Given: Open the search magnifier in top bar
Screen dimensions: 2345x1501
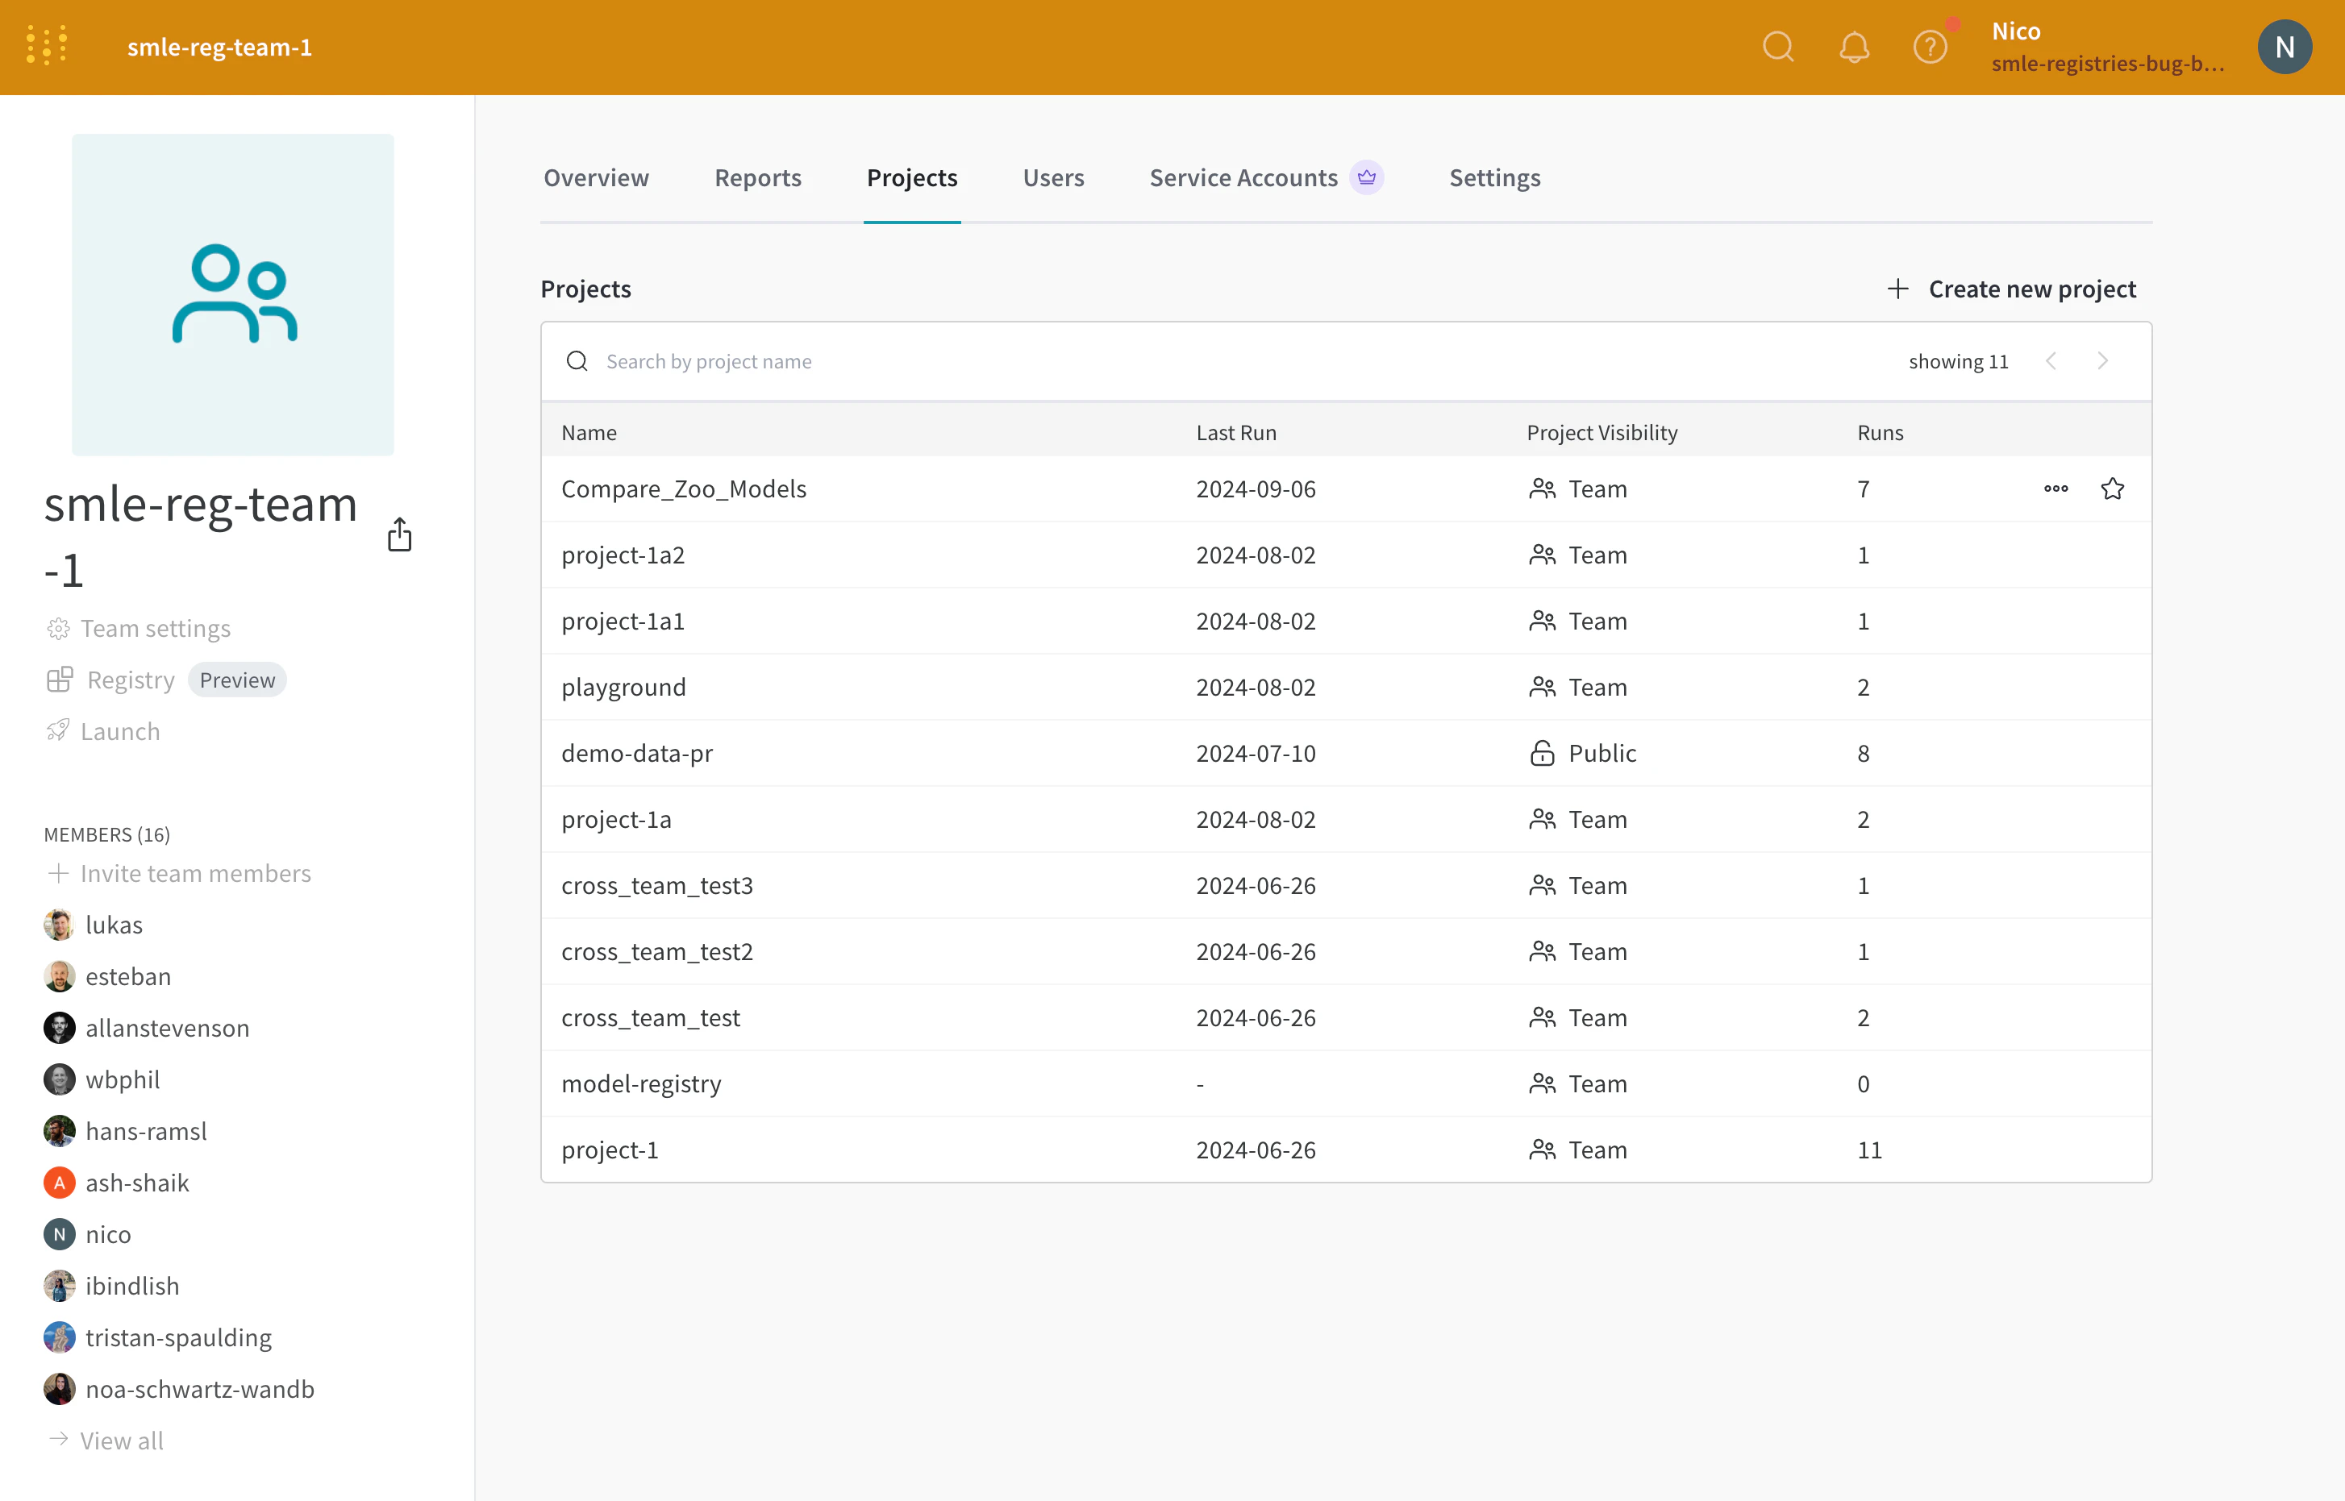Looking at the screenshot, I should point(1777,47).
